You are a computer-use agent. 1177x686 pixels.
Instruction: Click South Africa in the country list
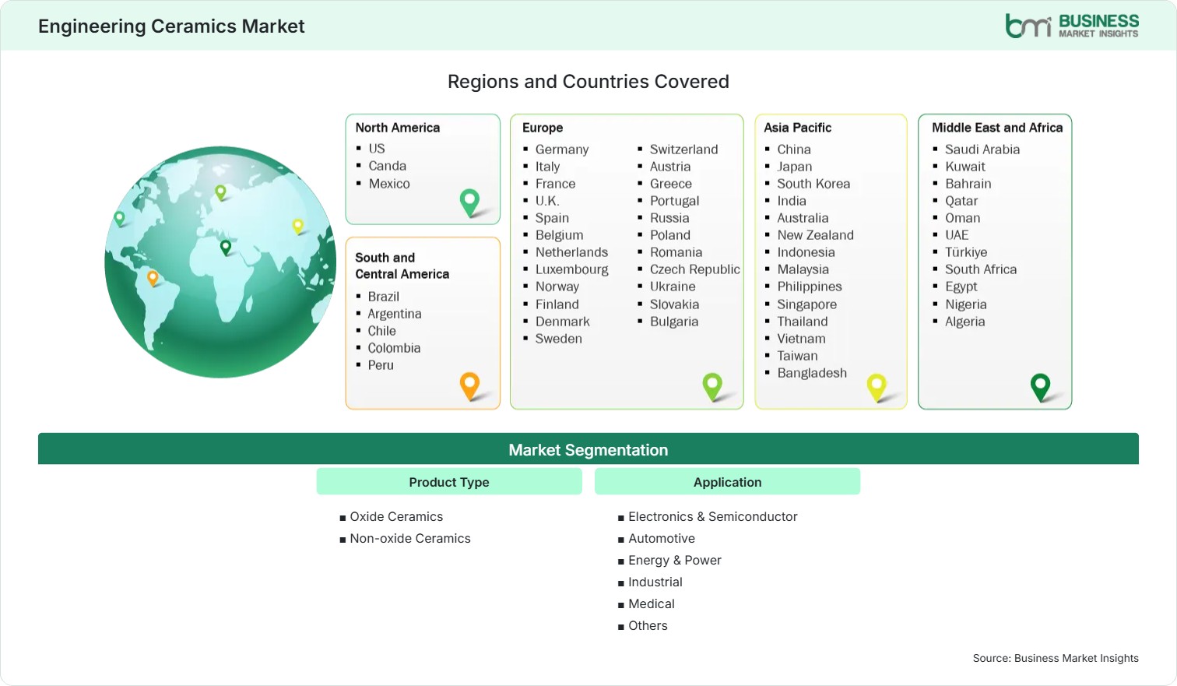click(981, 269)
